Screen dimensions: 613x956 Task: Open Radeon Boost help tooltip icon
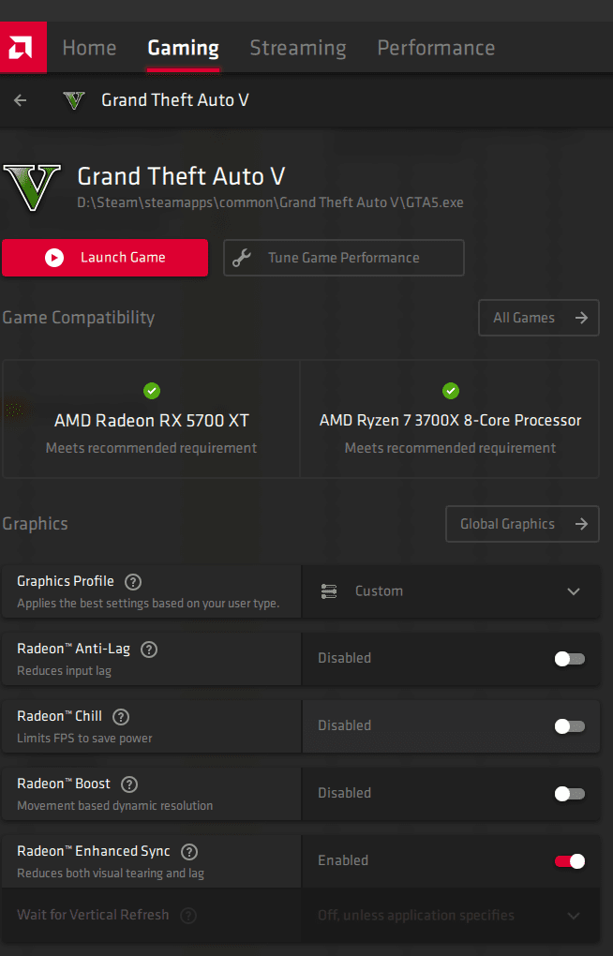(x=129, y=784)
